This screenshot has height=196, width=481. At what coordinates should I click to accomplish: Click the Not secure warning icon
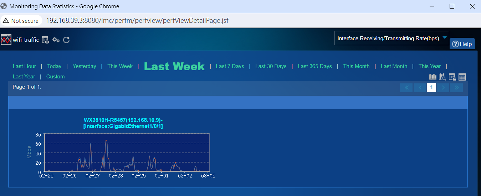point(6,21)
